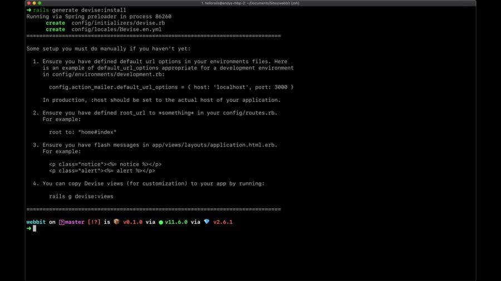Click '[!?]' git status indicator

point(94,222)
